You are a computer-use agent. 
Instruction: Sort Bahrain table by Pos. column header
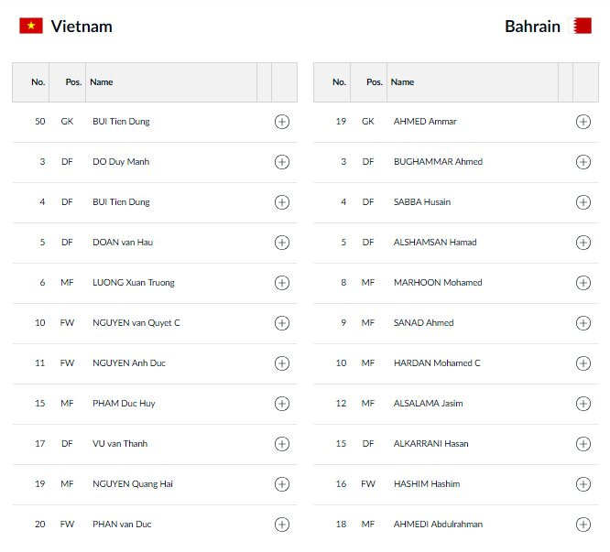tap(374, 82)
